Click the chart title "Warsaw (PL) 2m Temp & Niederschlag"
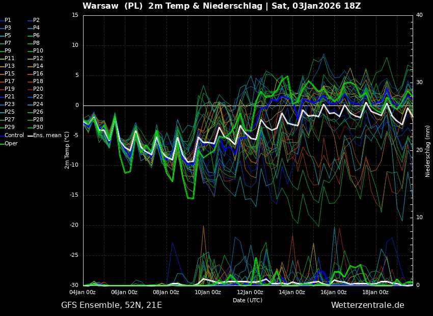 tap(172, 6)
